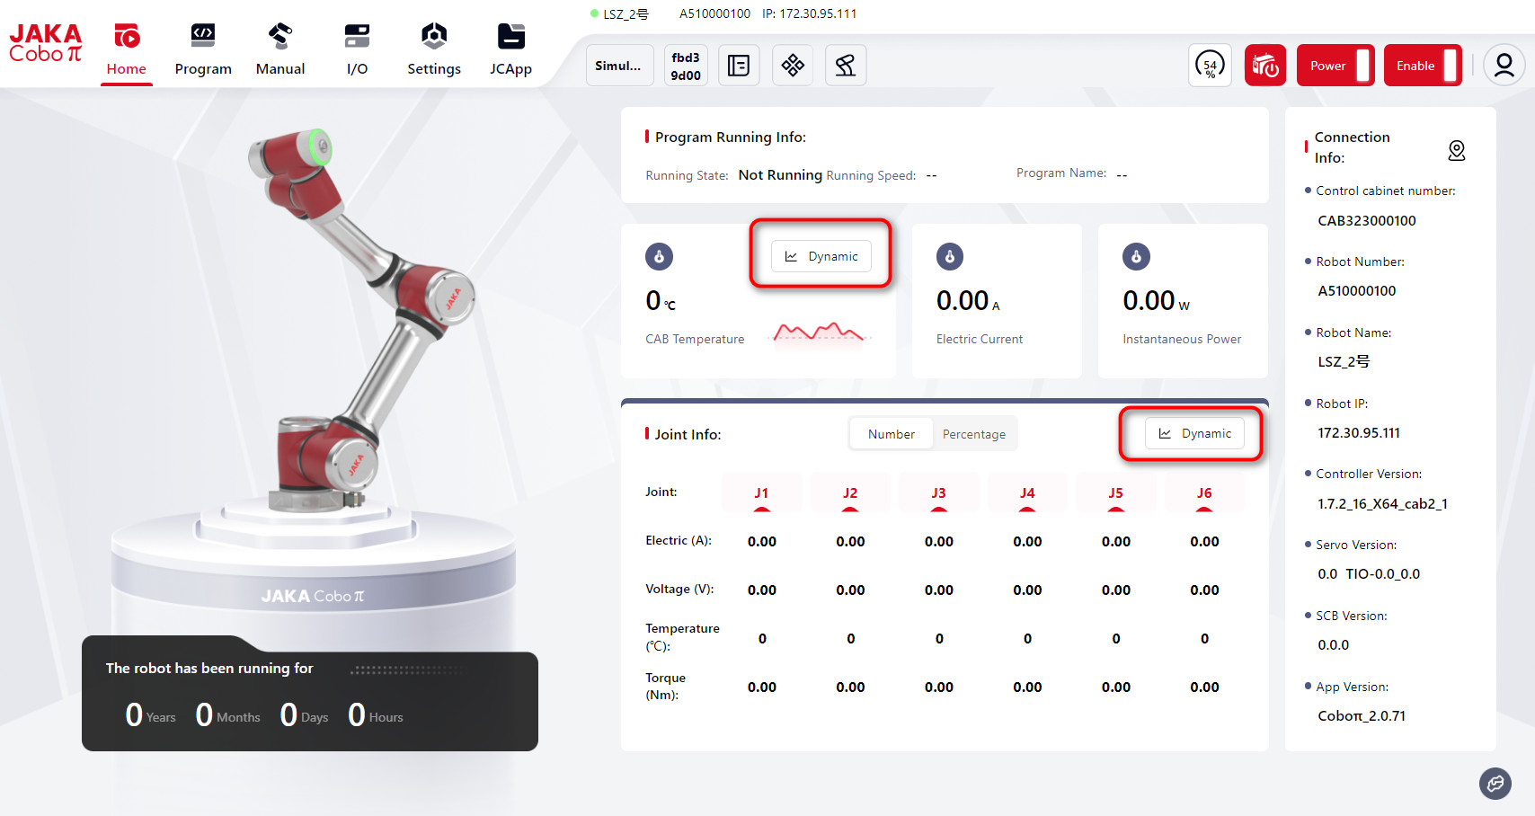Toggle the robot Enable switch
This screenshot has width=1535, height=816.
click(1423, 66)
